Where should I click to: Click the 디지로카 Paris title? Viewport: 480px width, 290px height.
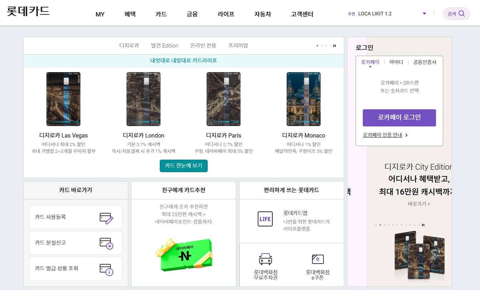223,135
